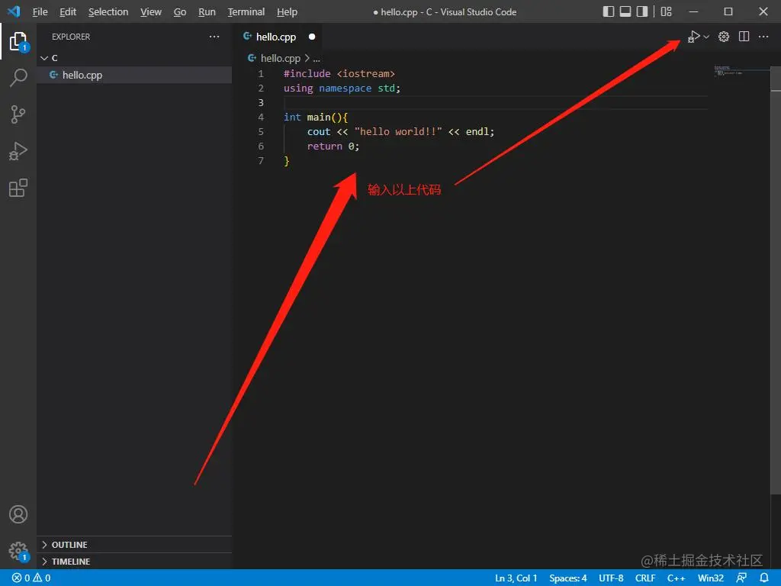Open the Split Editor icon

point(744,36)
